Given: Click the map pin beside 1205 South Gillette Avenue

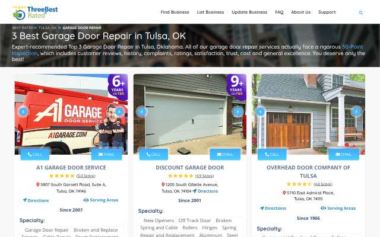Looking at the screenshot, I should pyautogui.click(x=163, y=184).
